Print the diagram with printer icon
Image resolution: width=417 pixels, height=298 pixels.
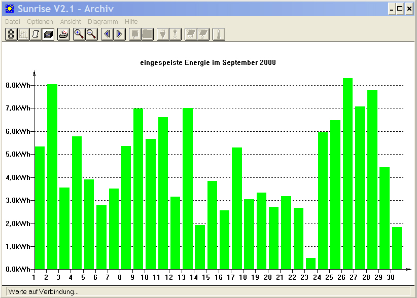point(64,34)
